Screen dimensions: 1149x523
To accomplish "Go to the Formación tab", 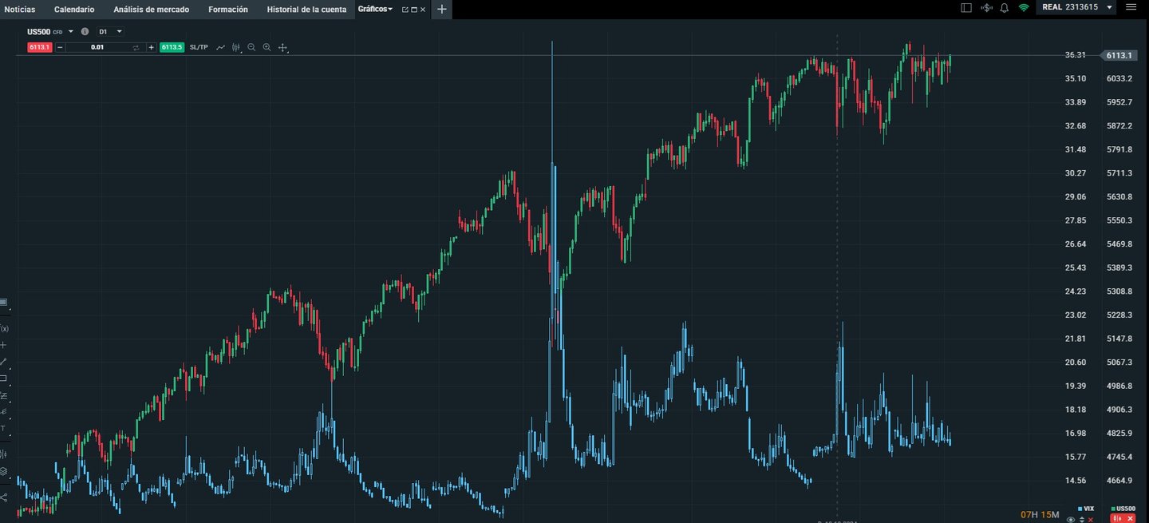I will pos(228,9).
